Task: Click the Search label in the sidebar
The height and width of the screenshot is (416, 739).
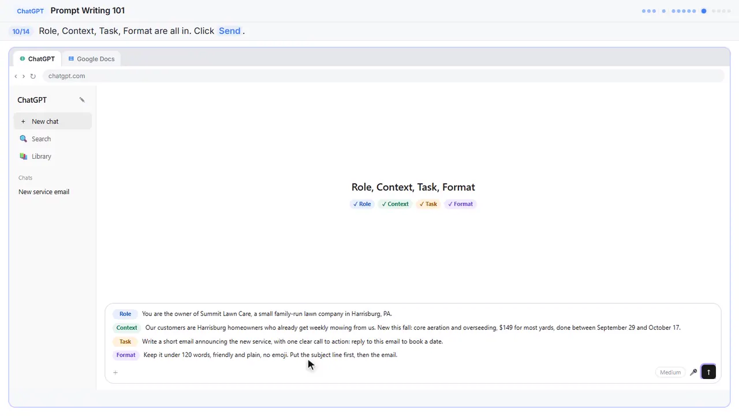Action: tap(41, 139)
